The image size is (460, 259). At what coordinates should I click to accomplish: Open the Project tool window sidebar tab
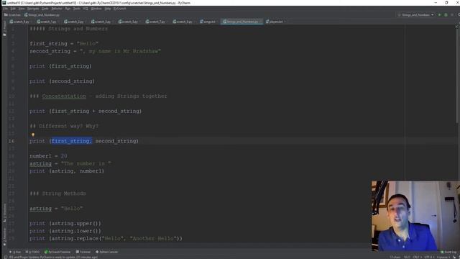pos(4,28)
